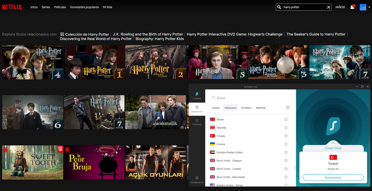This screenshot has height=191, width=372.
Task: Open The Seeker's Guide to Harry Potter
Action: coord(316,34)
